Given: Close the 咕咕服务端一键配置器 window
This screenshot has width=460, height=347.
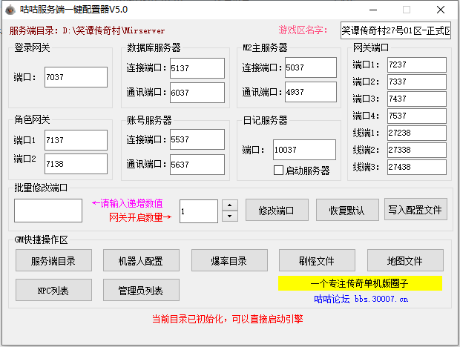Looking at the screenshot, I should click(441, 10).
